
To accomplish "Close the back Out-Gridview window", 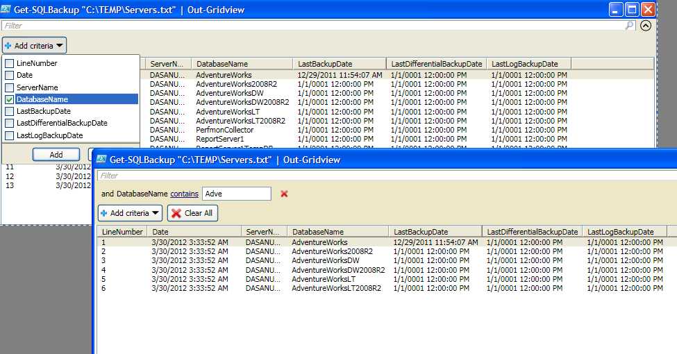I will [x=649, y=10].
